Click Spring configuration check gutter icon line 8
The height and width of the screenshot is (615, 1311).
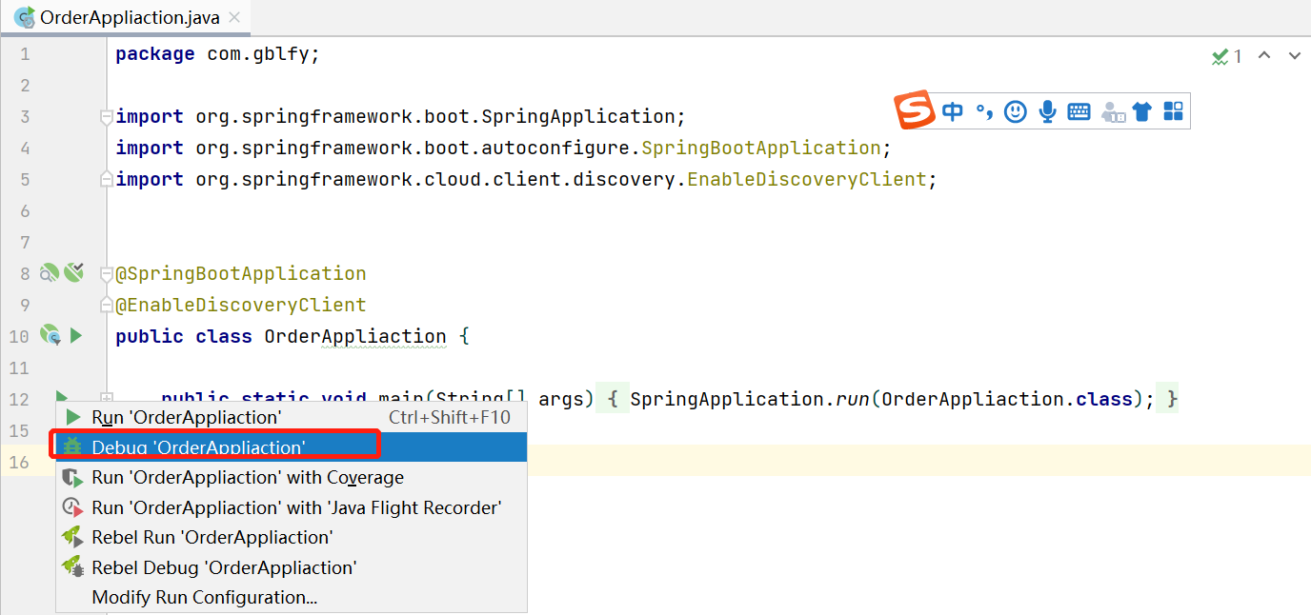74,272
